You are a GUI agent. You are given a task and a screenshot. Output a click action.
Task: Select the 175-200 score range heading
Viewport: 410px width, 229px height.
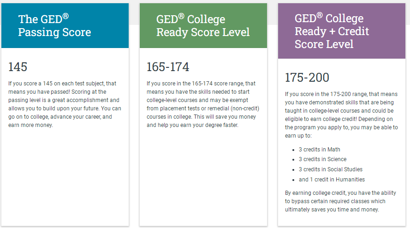point(307,78)
